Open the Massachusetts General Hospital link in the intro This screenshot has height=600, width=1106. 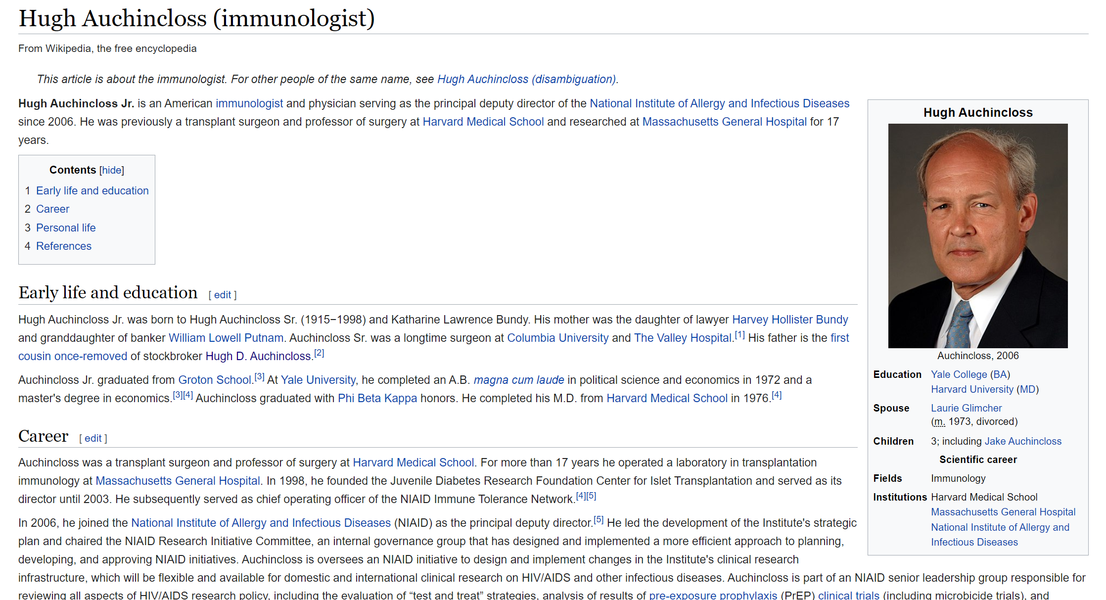[724, 122]
